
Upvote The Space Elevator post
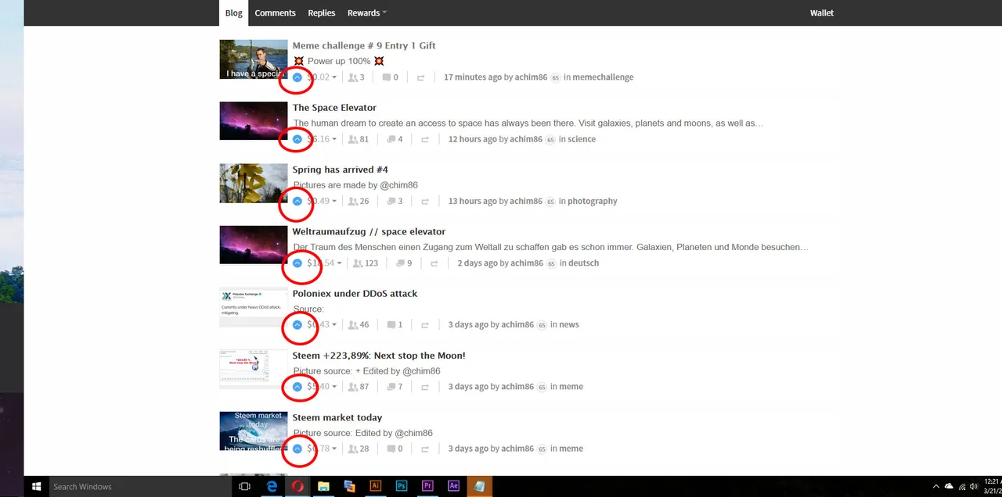[x=297, y=139]
